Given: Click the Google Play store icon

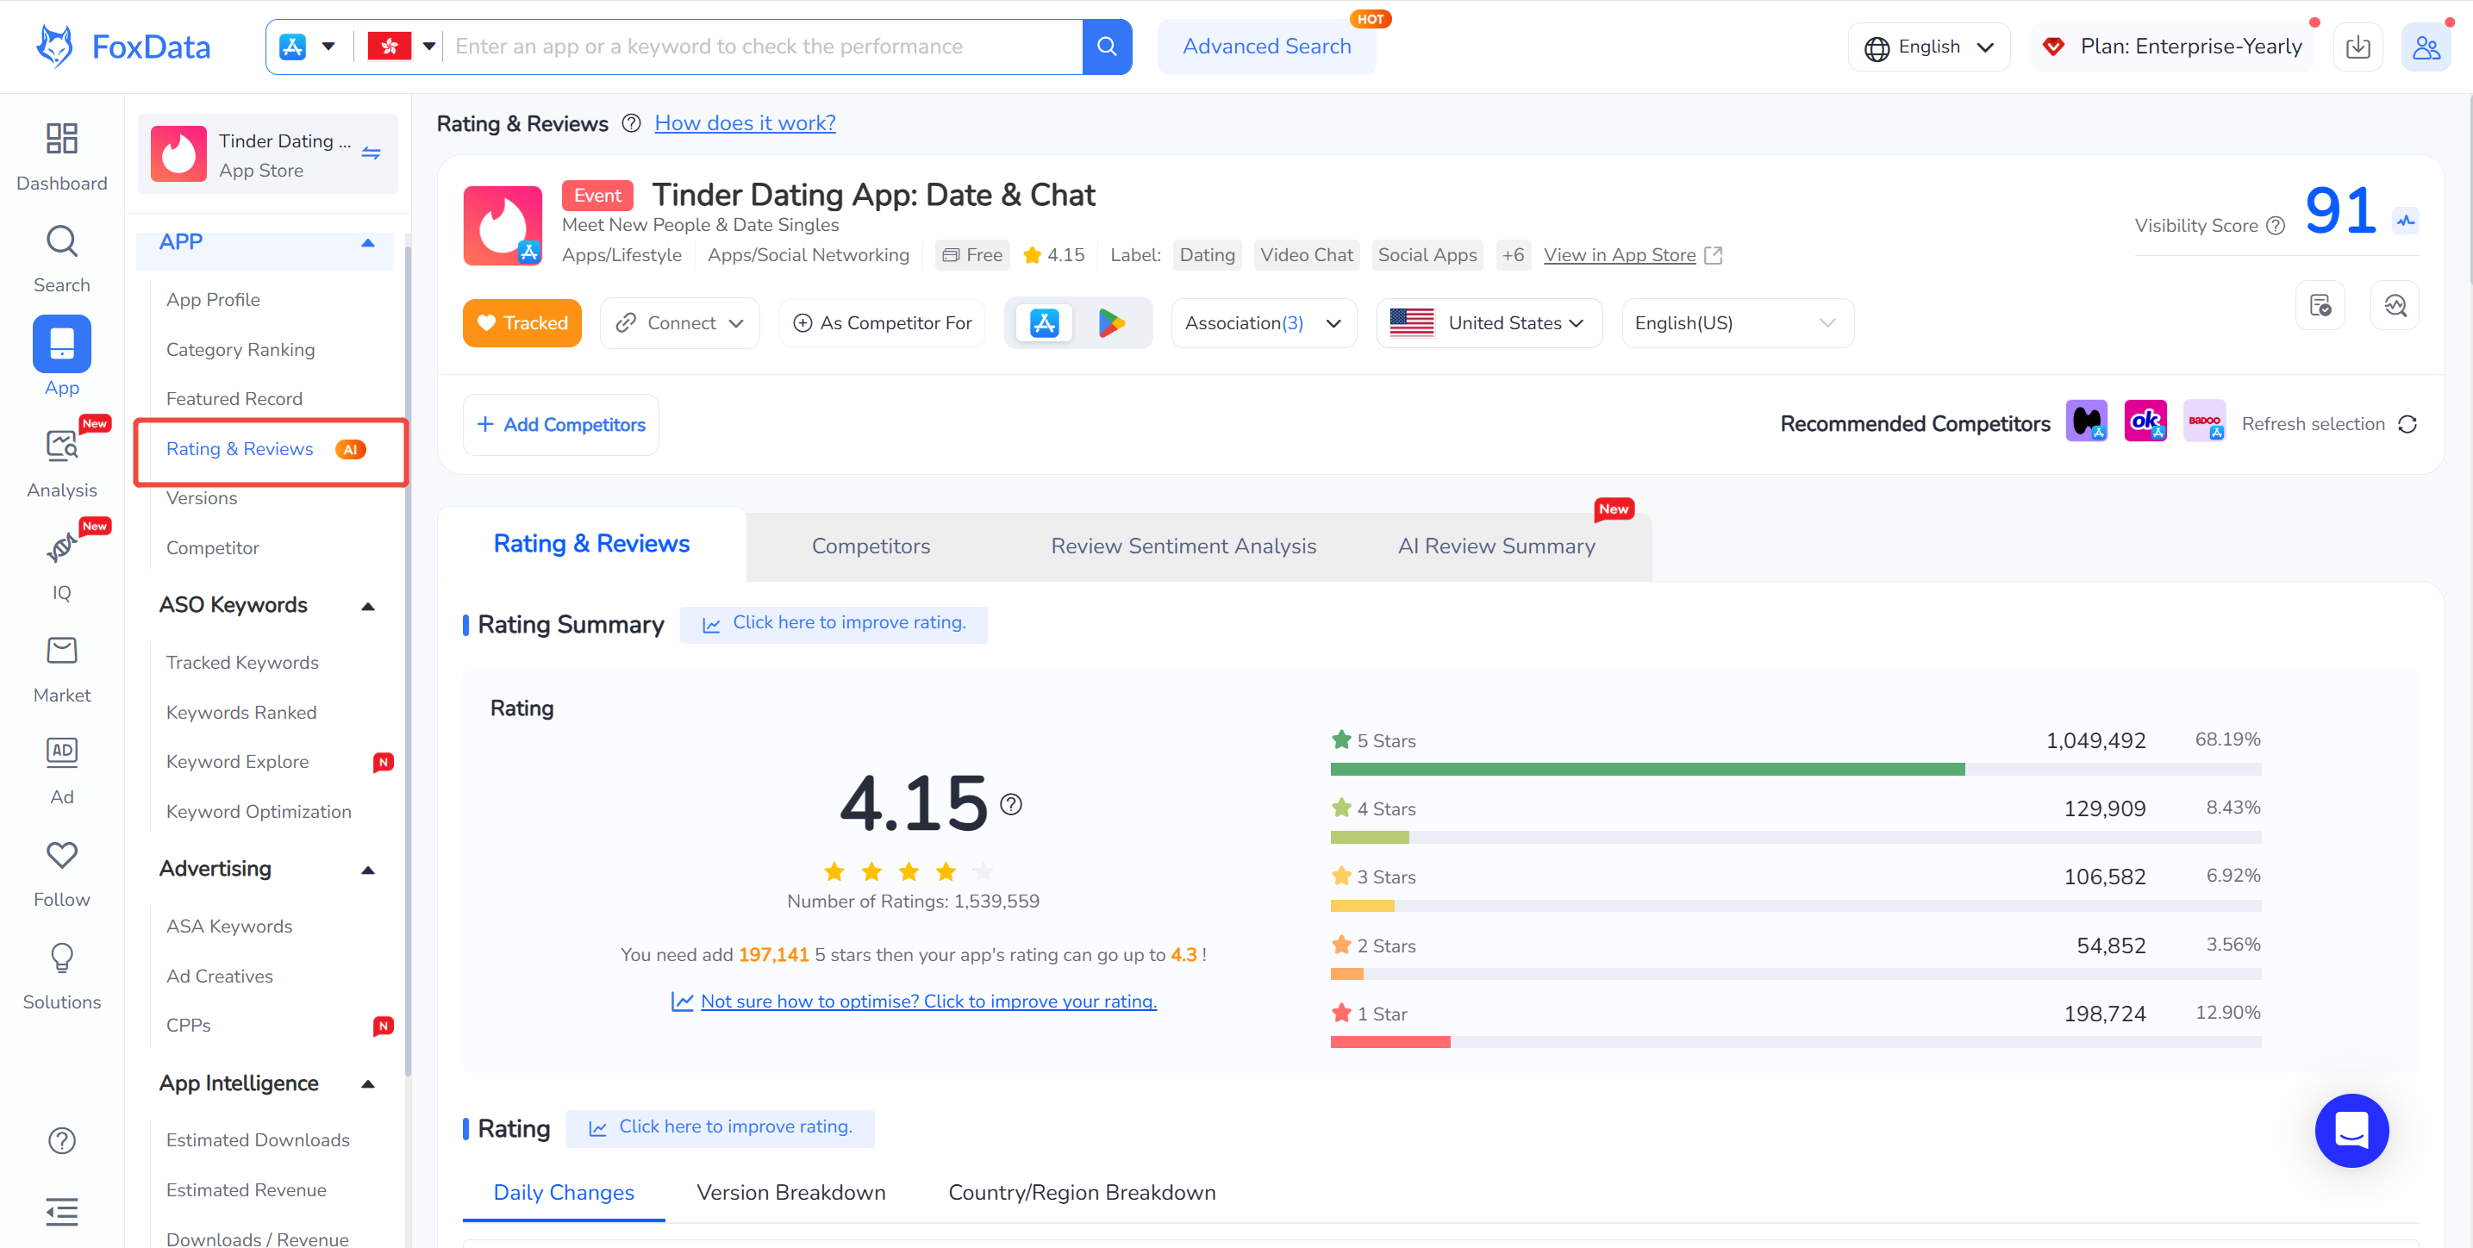Looking at the screenshot, I should (1111, 323).
